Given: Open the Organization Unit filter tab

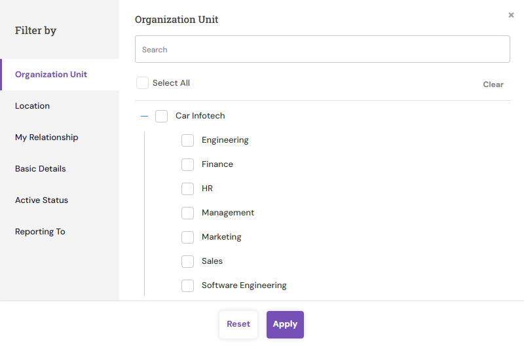Looking at the screenshot, I should (60, 75).
